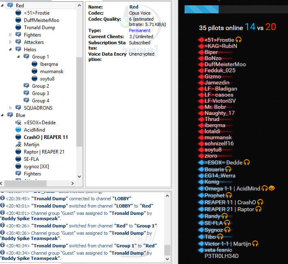288x264 pixels.
Task: Click the Current Clients value 3 / Unlimited
Action: point(141,37)
